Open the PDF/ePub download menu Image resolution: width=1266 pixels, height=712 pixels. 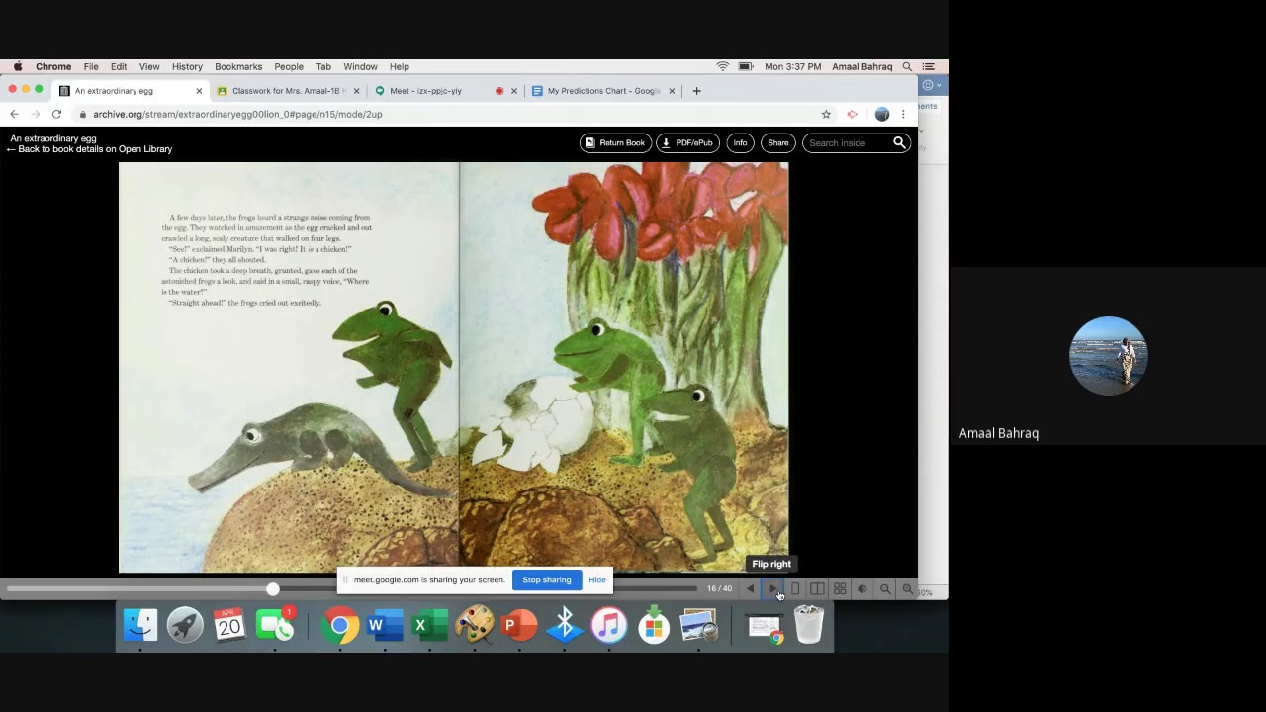point(687,143)
